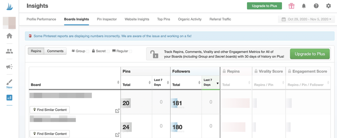Click the megaphone sidebar icon
The height and width of the screenshot is (138, 337).
[9, 67]
